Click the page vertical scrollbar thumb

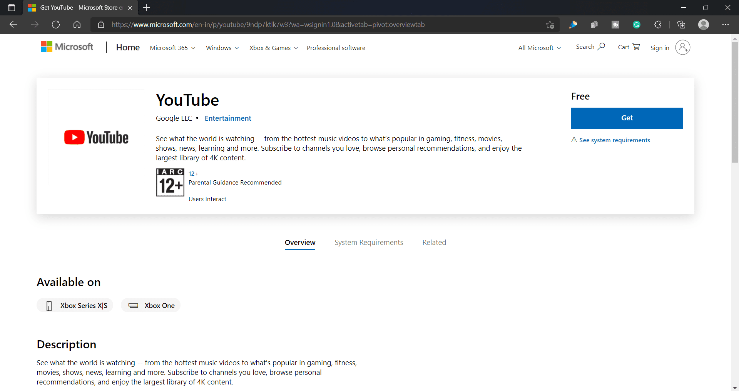click(x=735, y=102)
